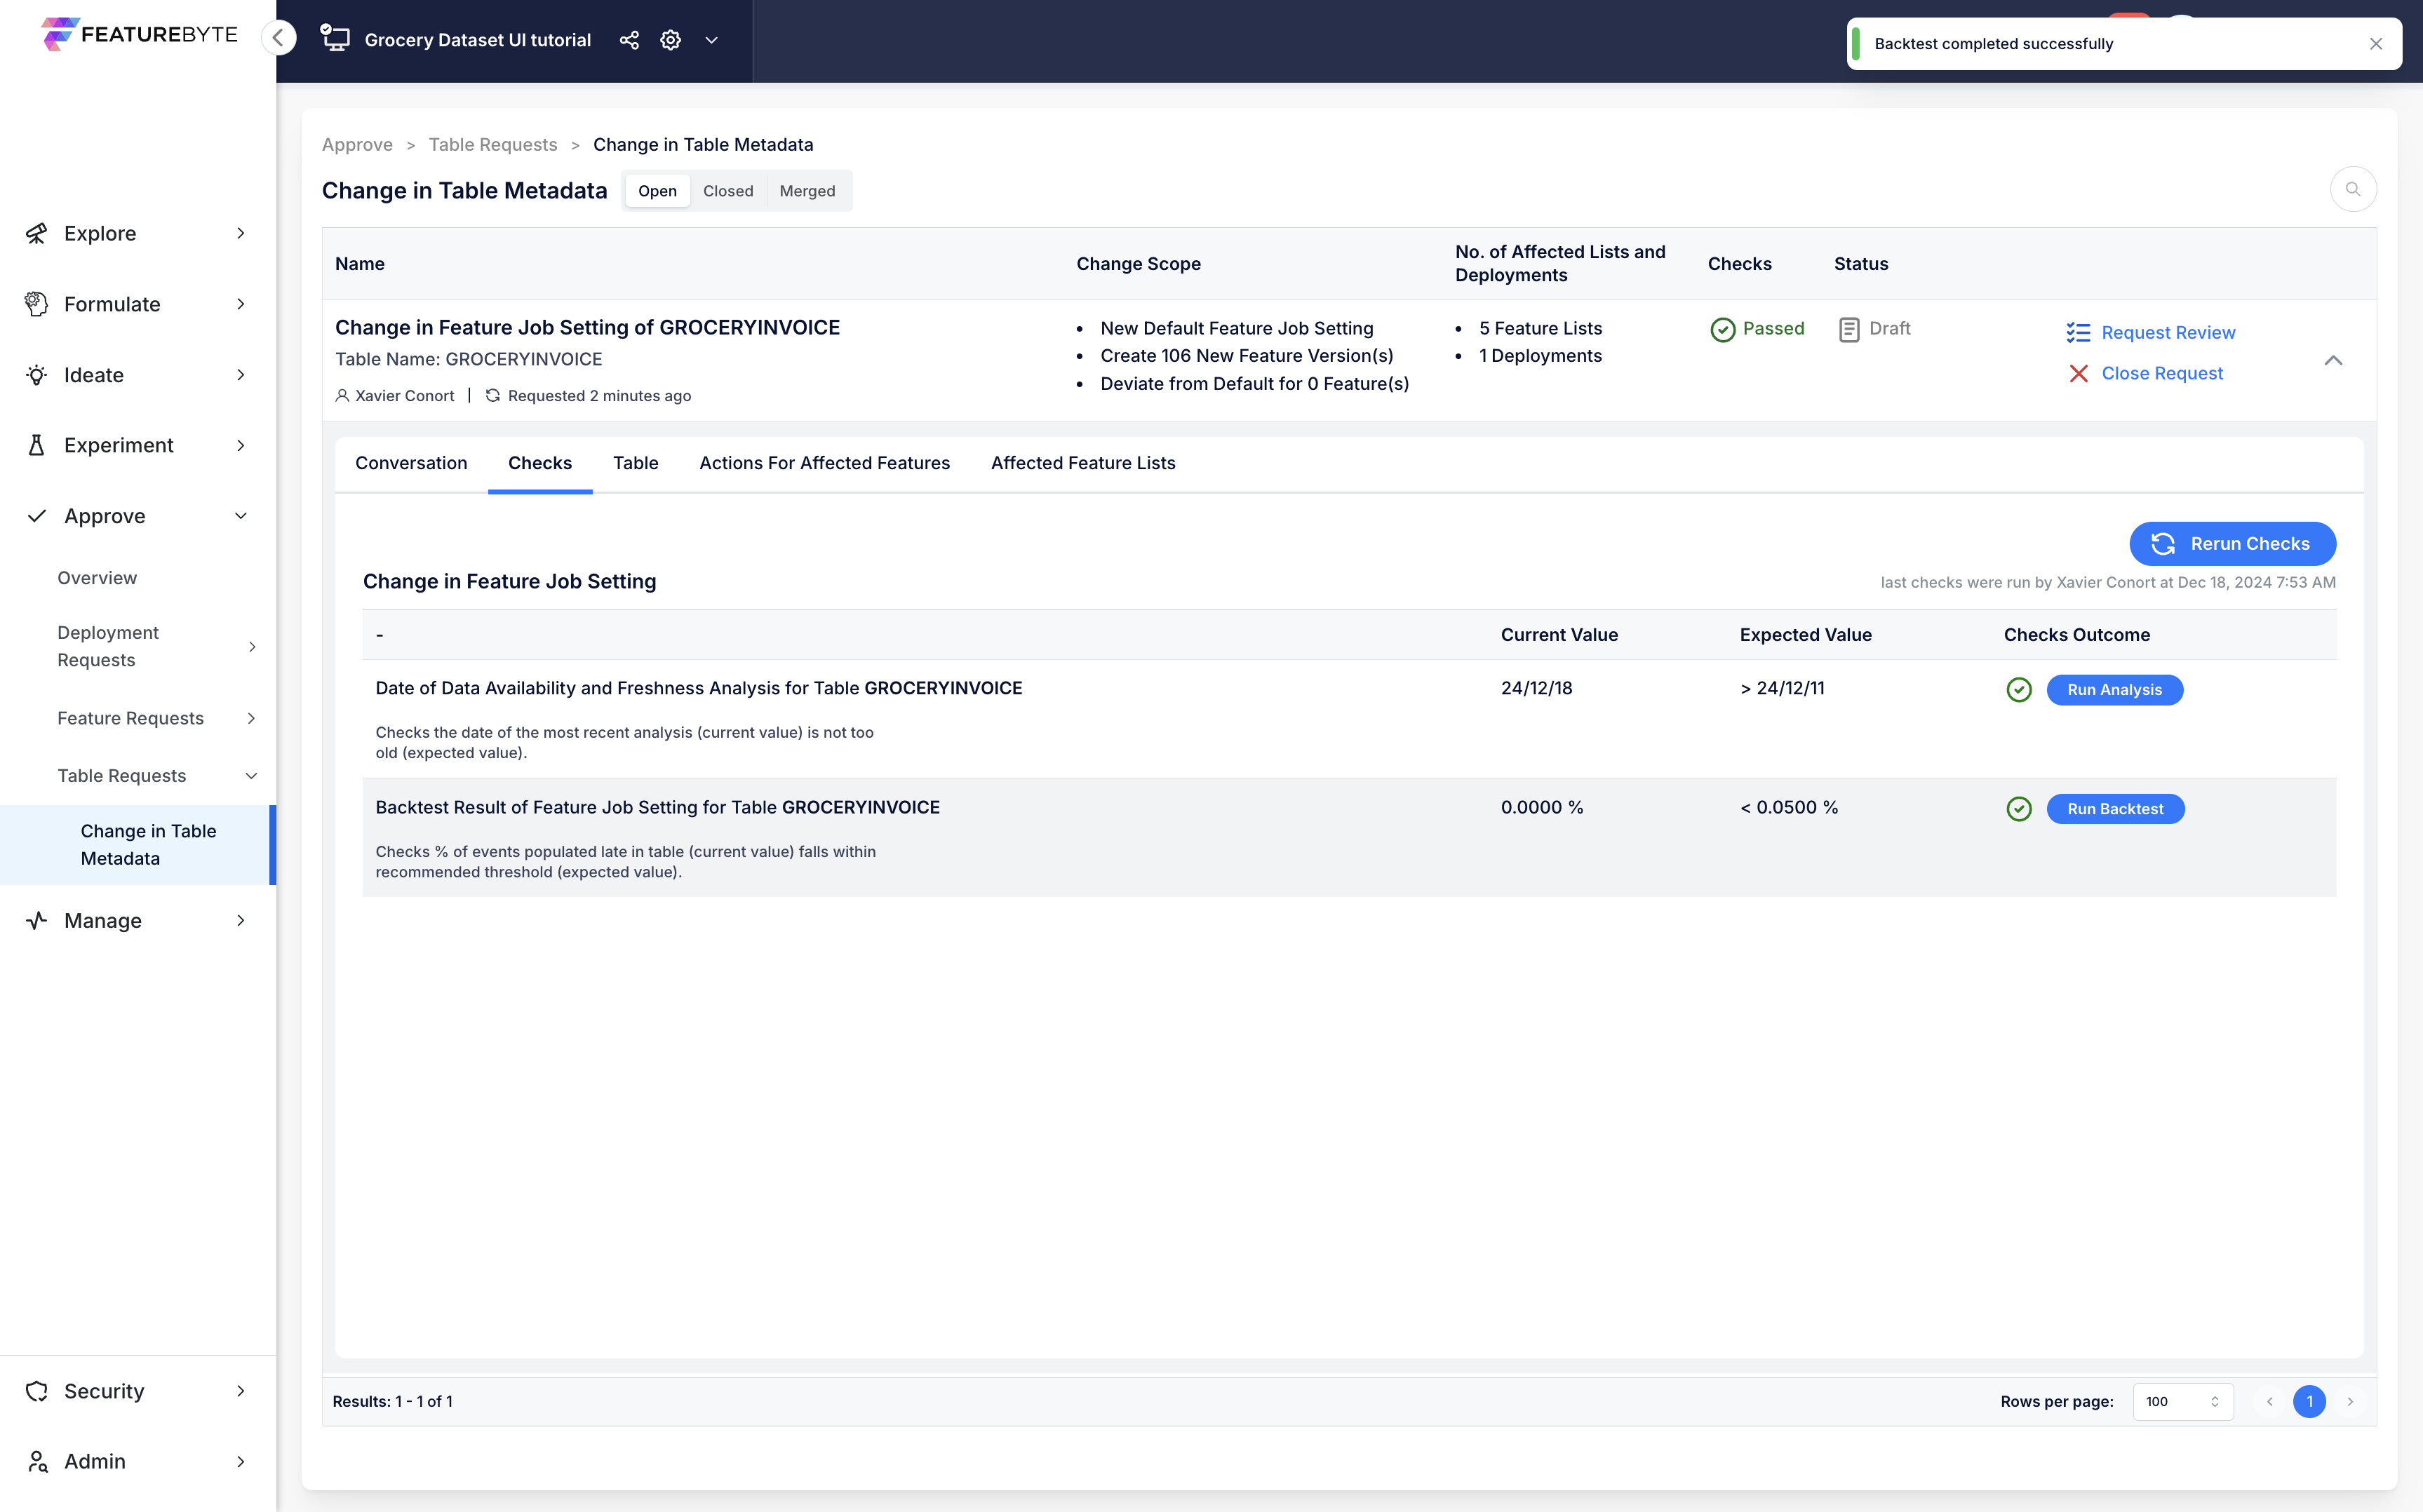Click the Explore telescope icon
The image size is (2423, 1512).
37,233
